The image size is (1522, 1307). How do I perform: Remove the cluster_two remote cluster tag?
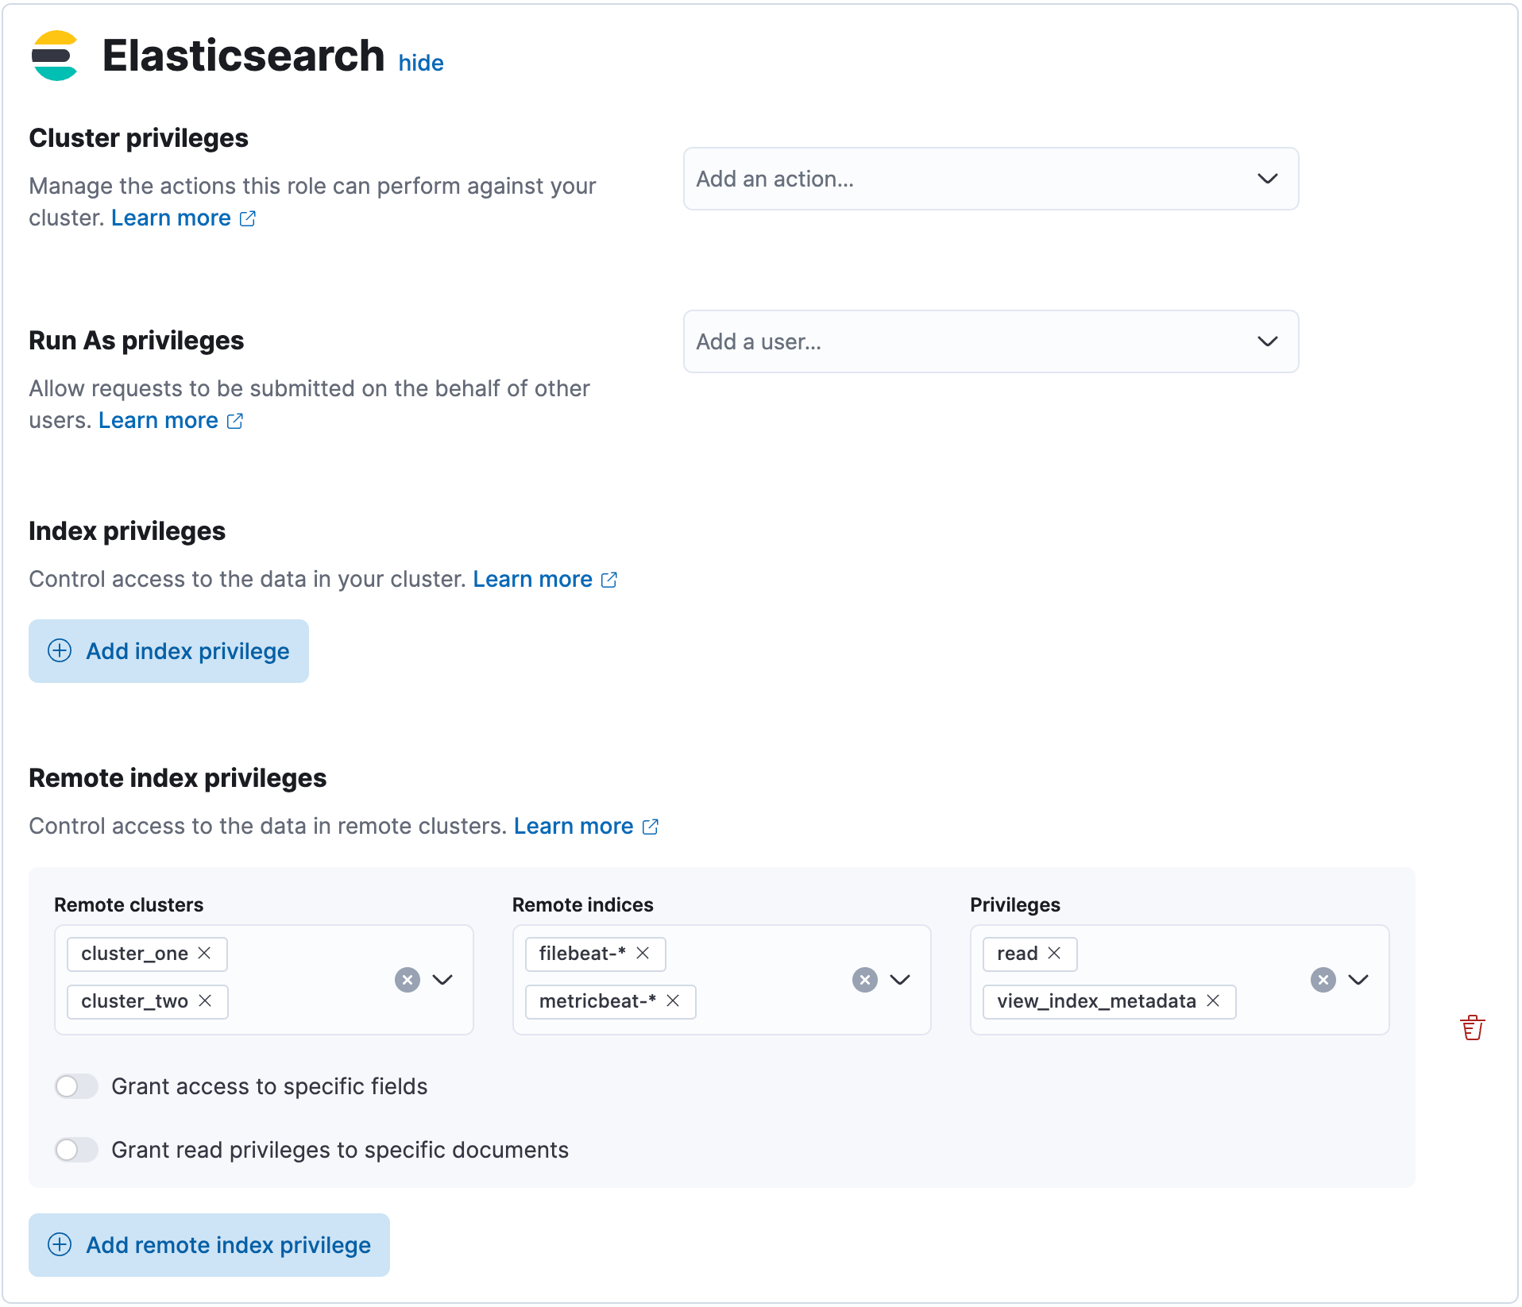click(x=205, y=1001)
